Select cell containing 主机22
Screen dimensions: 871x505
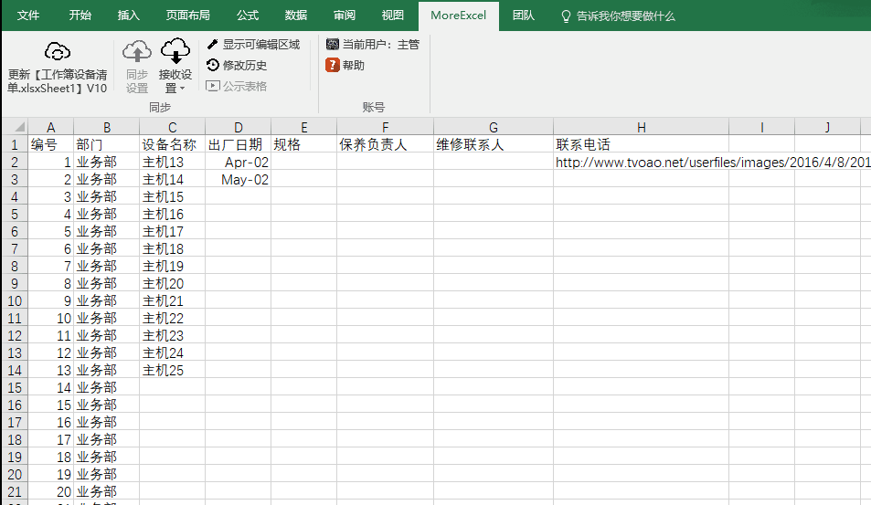coord(172,318)
